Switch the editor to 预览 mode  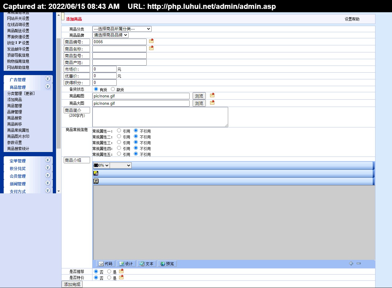click(167, 264)
